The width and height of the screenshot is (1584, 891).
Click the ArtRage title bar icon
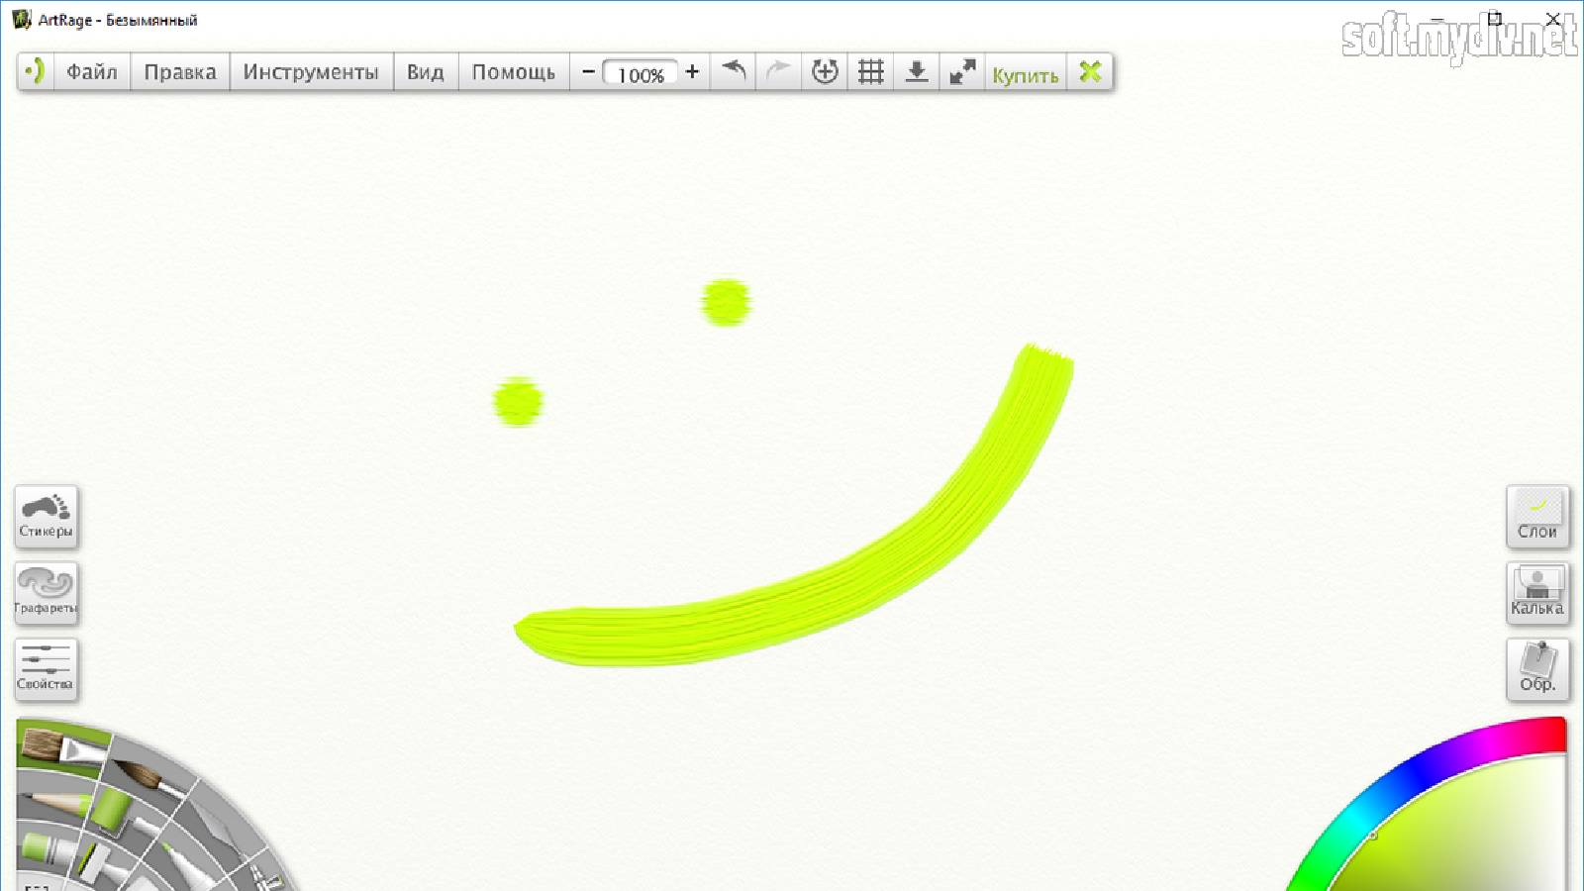[22, 19]
